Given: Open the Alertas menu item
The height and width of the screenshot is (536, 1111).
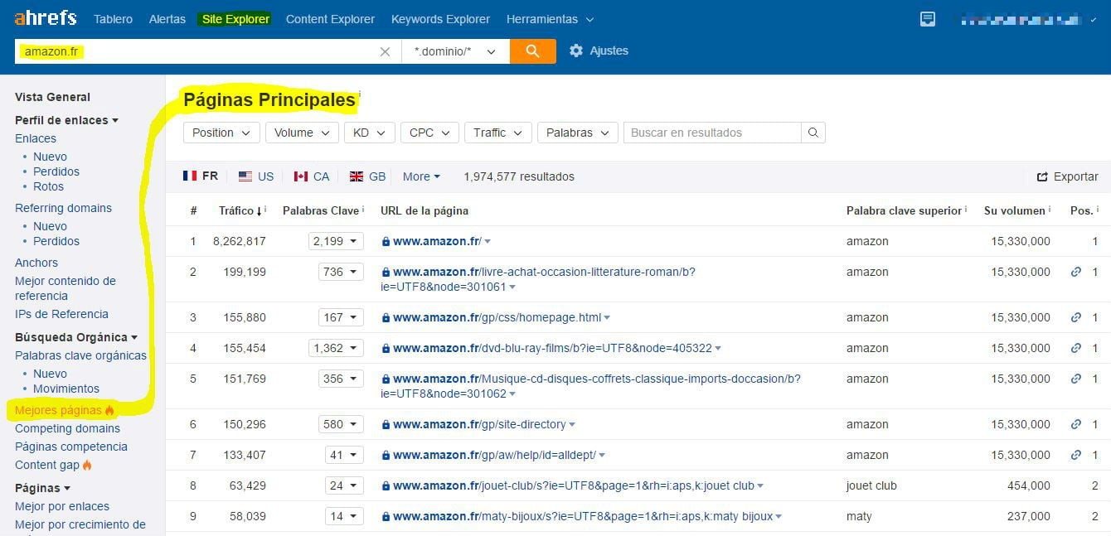Looking at the screenshot, I should coord(167,19).
